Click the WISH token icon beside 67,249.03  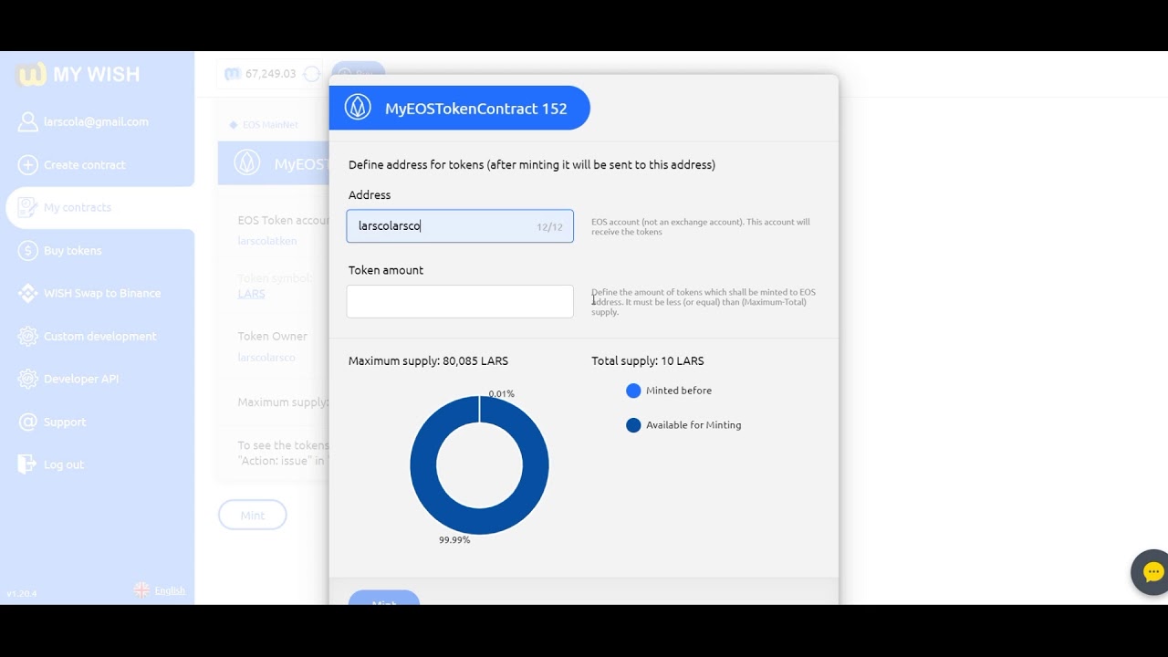coord(233,74)
